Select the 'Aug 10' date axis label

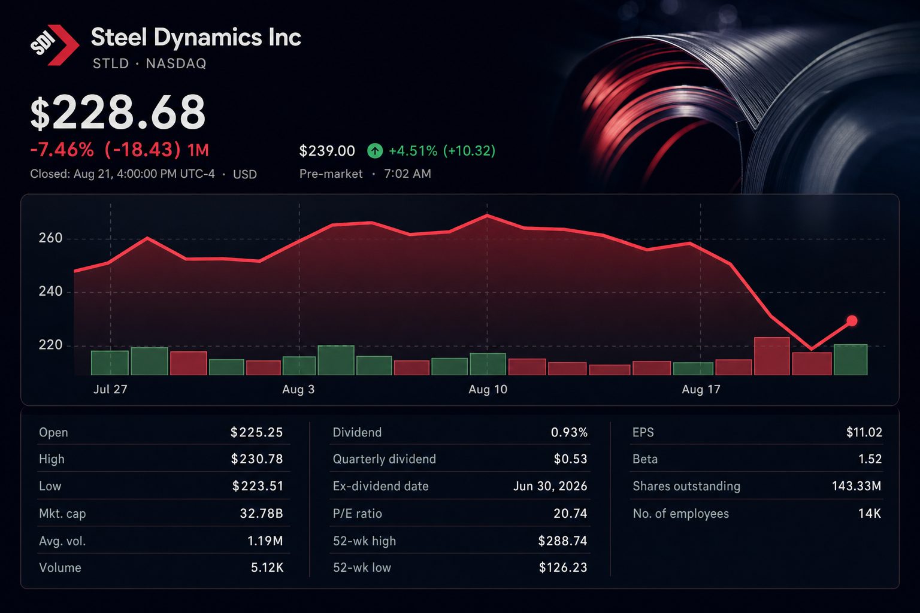pyautogui.click(x=488, y=389)
